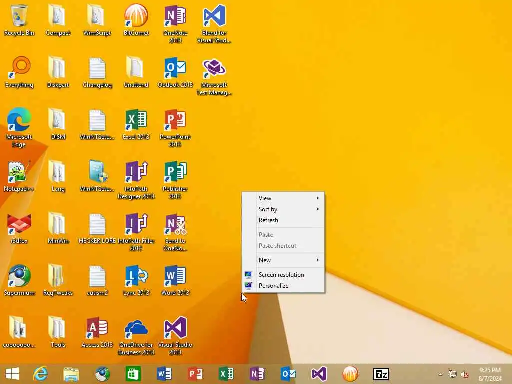The width and height of the screenshot is (512, 384).
Task: Select the InfoPath Filler 2013 shortcut
Action: tap(136, 232)
